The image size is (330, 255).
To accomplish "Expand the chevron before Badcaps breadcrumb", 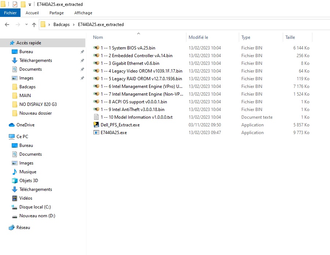I will [49, 25].
